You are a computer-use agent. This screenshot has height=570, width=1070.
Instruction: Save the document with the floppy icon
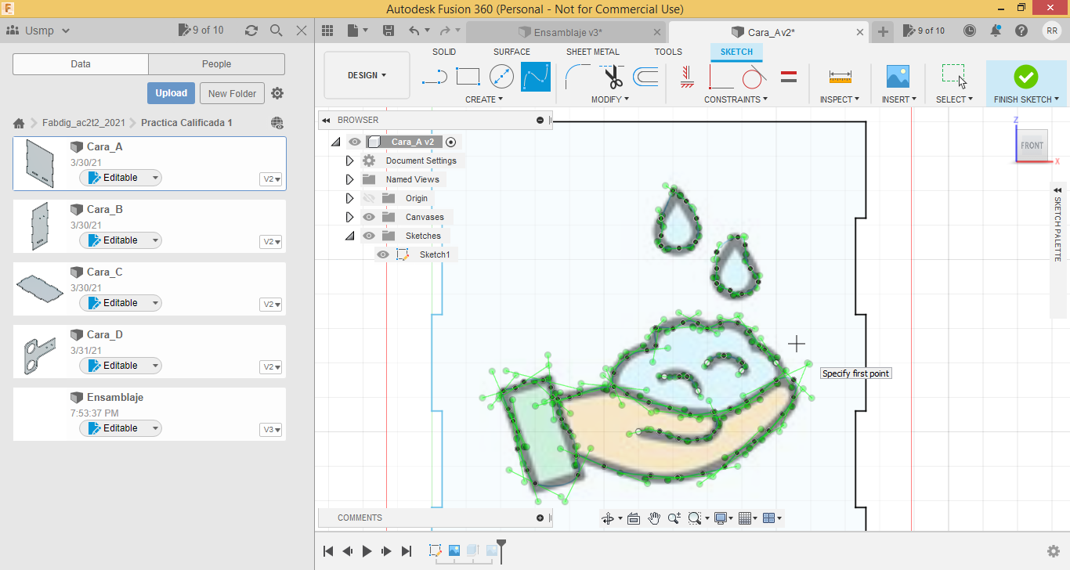click(x=389, y=31)
